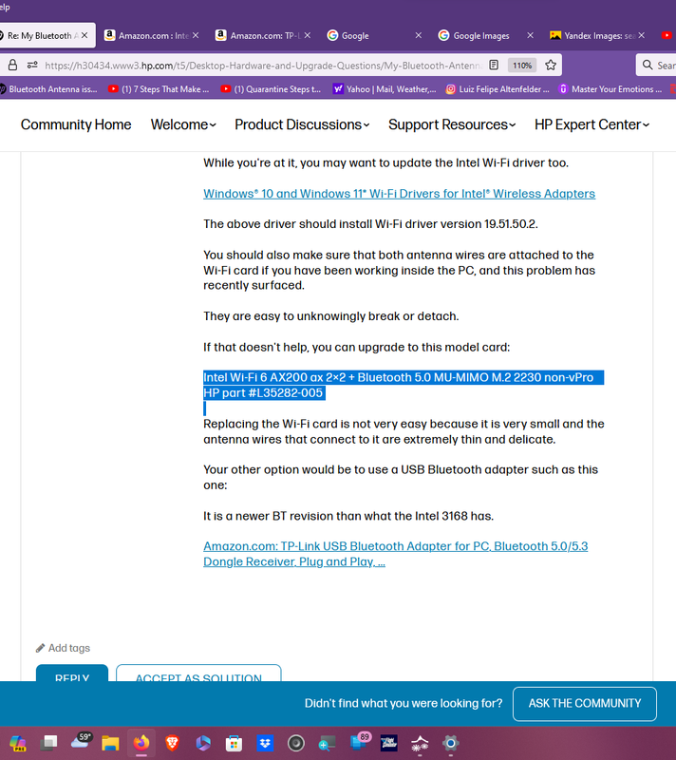Close the Amazon.com TP-Link tab

pos(308,35)
